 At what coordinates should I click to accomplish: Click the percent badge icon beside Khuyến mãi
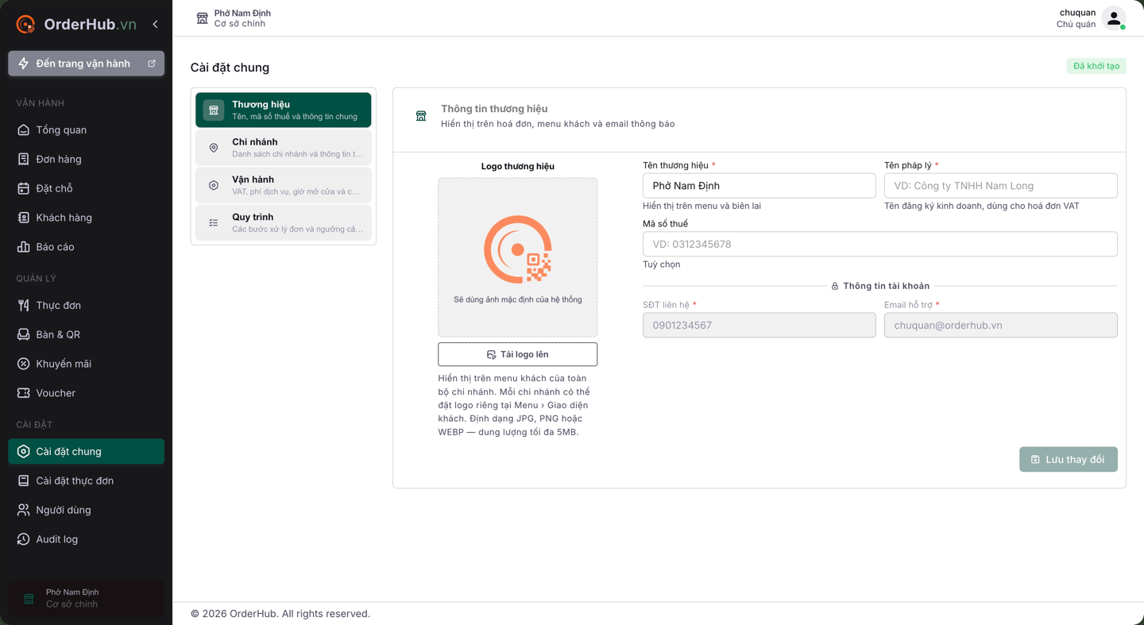click(24, 364)
